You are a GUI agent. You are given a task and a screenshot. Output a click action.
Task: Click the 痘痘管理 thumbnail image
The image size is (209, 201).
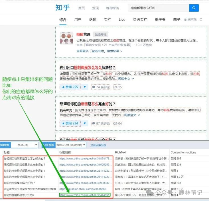tap(66, 38)
